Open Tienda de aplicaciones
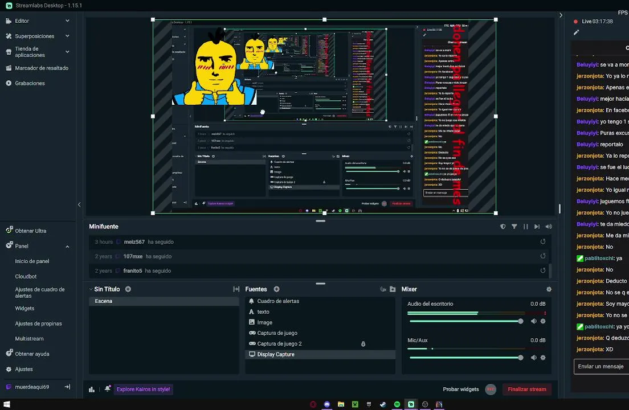The image size is (629, 410). (x=30, y=52)
